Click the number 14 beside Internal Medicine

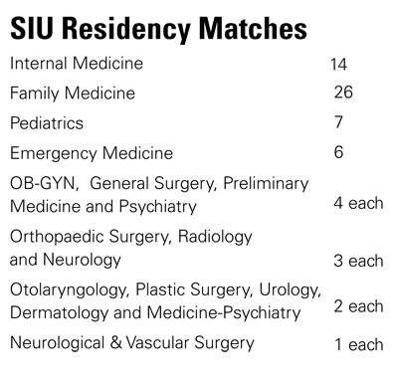point(338,64)
